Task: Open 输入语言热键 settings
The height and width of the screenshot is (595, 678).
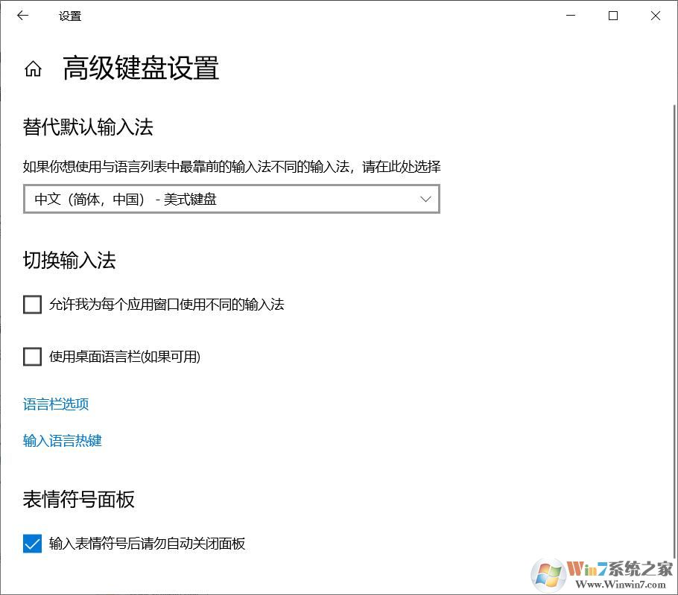Action: [62, 440]
